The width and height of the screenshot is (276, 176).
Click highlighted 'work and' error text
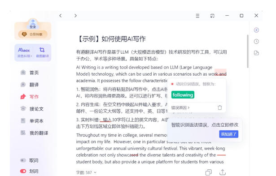pyautogui.click(x=217, y=74)
